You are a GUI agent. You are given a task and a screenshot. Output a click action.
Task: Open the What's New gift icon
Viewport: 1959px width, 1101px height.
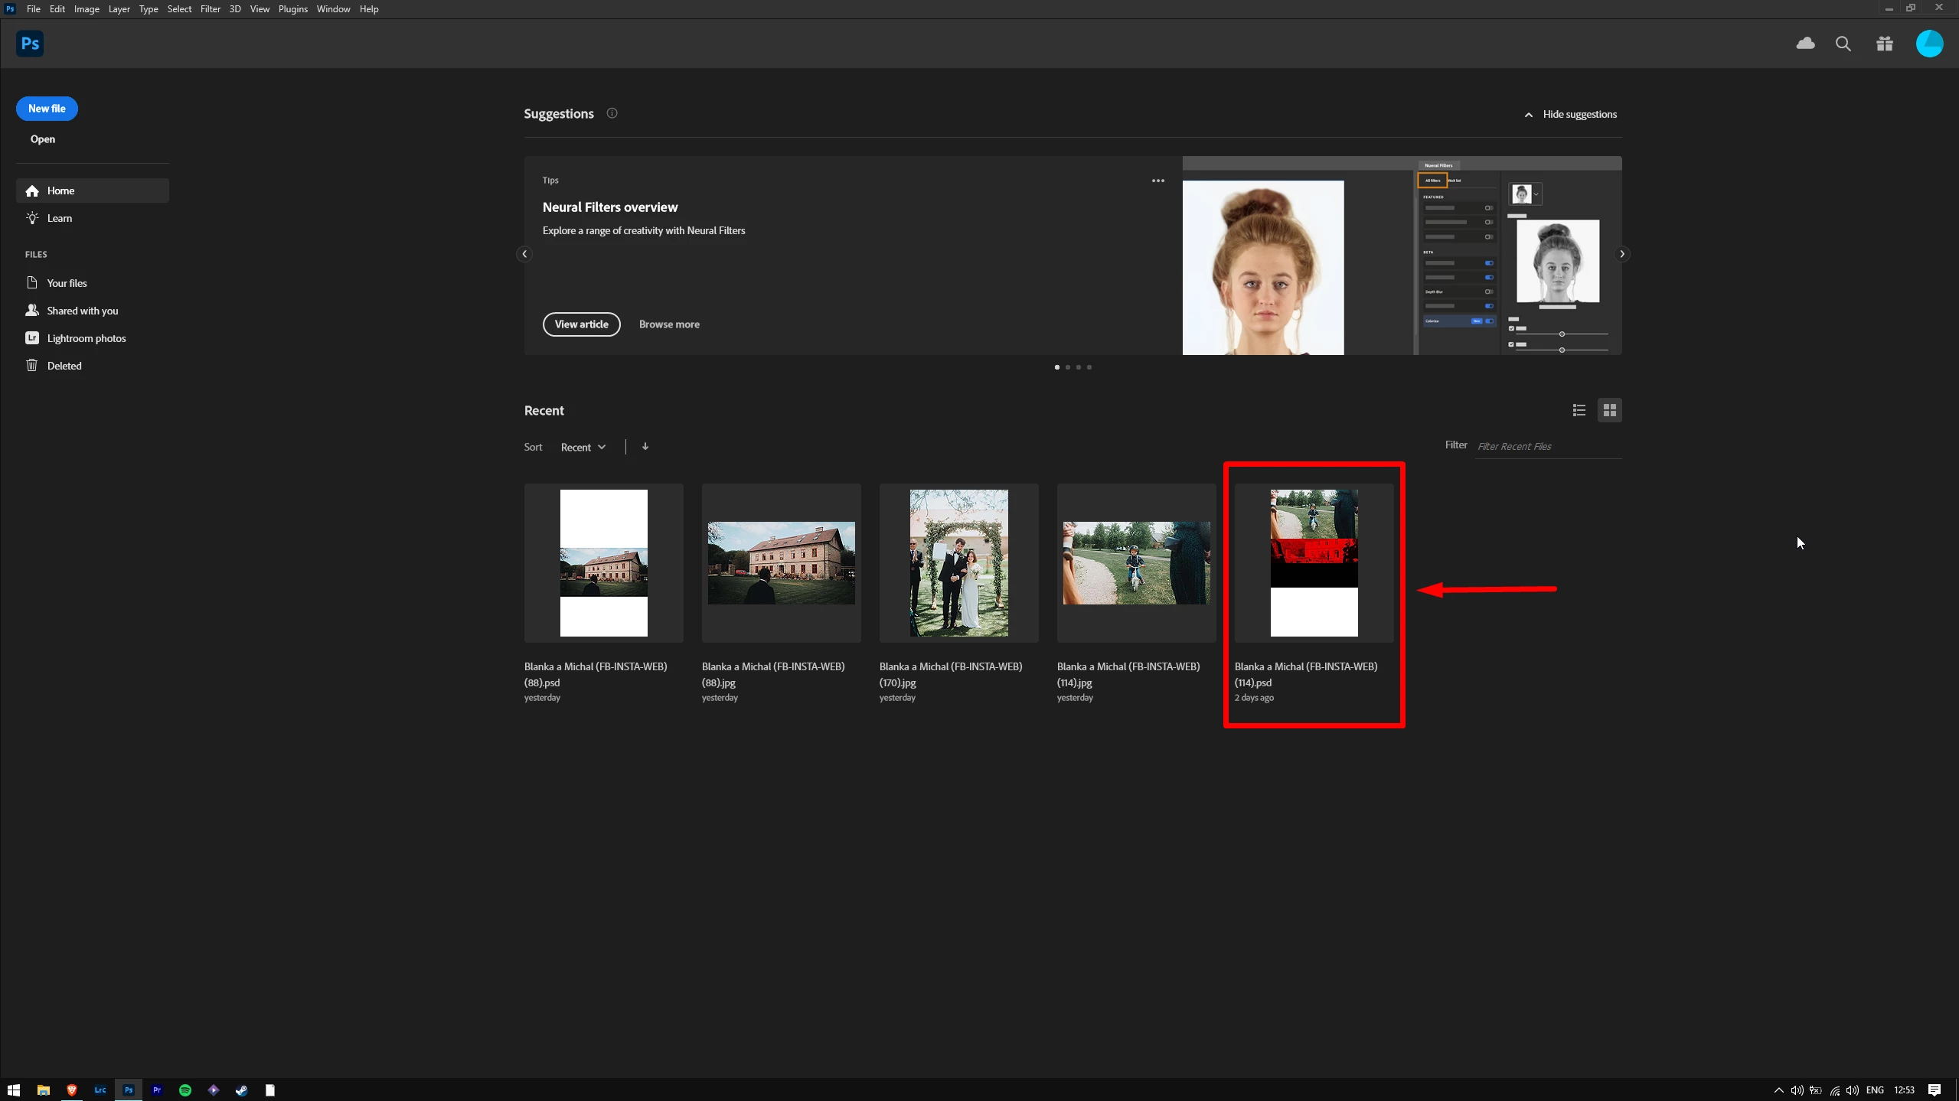tap(1885, 44)
